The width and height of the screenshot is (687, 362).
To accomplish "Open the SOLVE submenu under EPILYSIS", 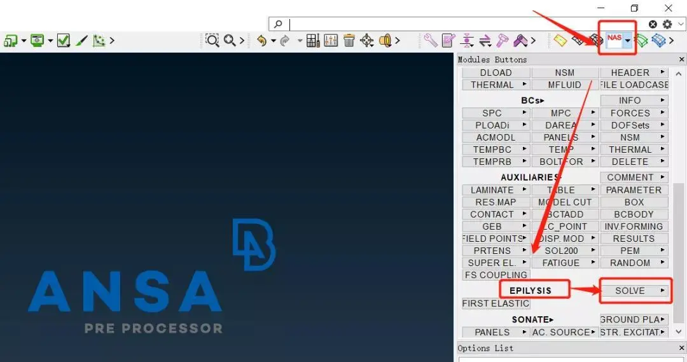I will click(x=634, y=291).
